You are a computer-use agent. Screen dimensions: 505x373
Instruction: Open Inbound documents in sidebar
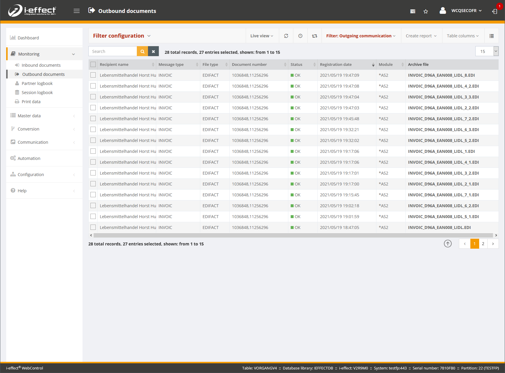point(41,65)
